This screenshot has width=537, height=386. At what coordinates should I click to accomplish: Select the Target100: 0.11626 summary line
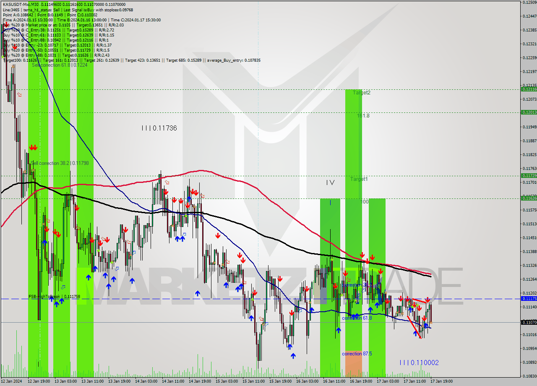coord(132,60)
